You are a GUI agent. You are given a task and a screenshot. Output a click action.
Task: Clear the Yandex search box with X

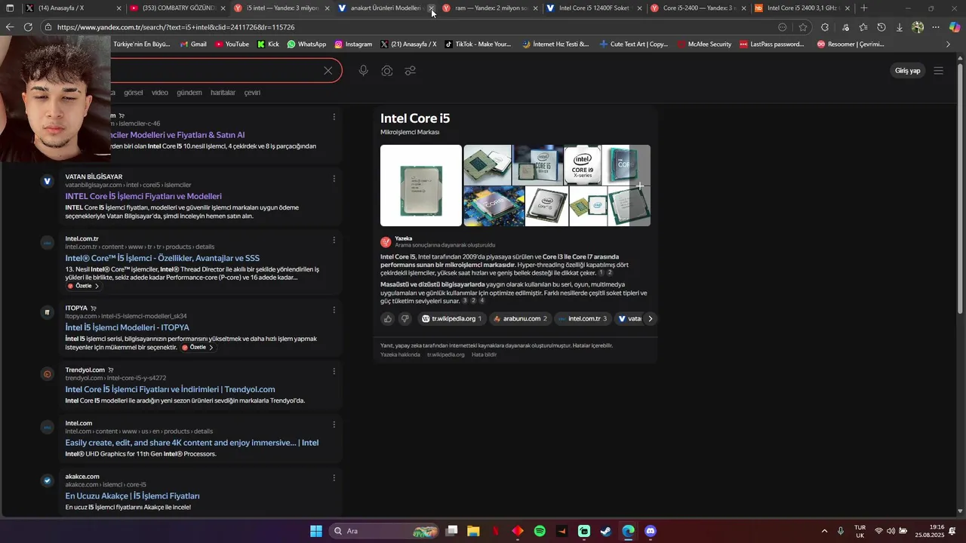328,71
